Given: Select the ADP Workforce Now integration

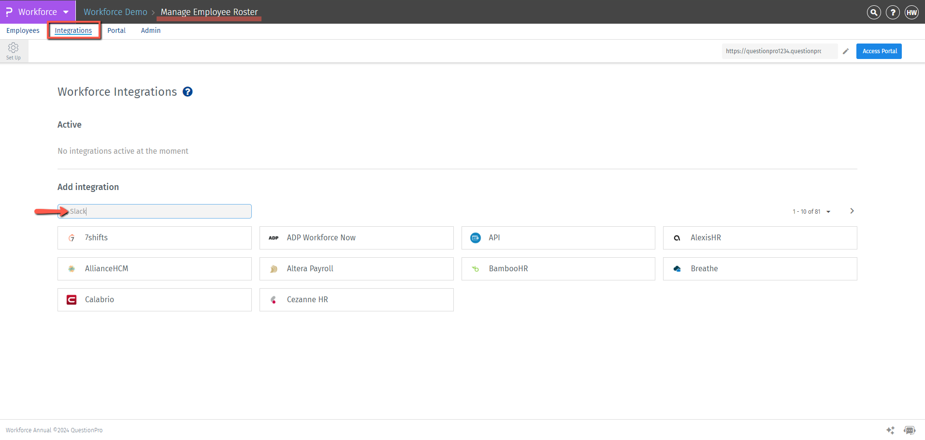Looking at the screenshot, I should (x=357, y=238).
